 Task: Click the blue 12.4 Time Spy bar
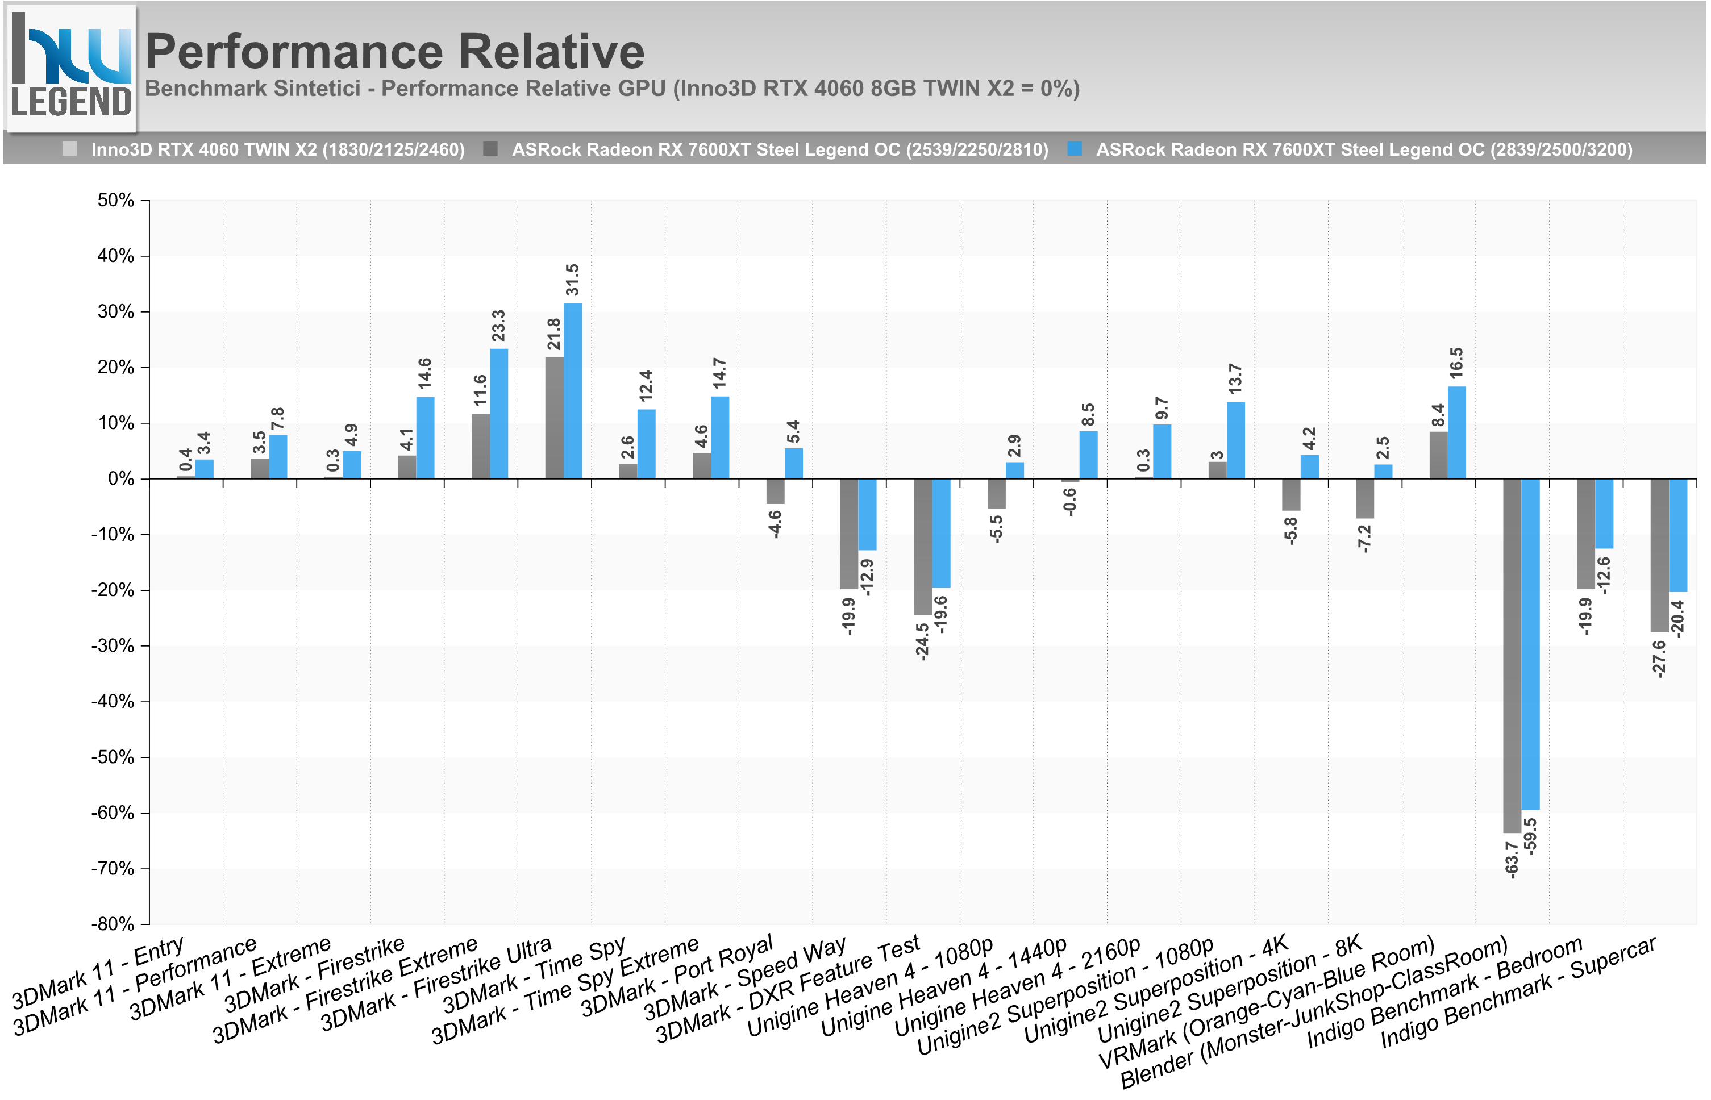tap(647, 444)
